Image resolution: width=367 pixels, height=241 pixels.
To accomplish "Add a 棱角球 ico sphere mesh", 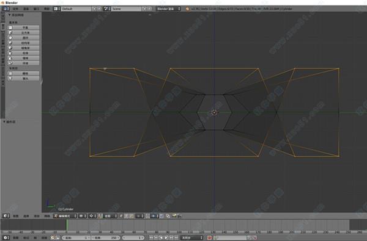I will (23, 48).
